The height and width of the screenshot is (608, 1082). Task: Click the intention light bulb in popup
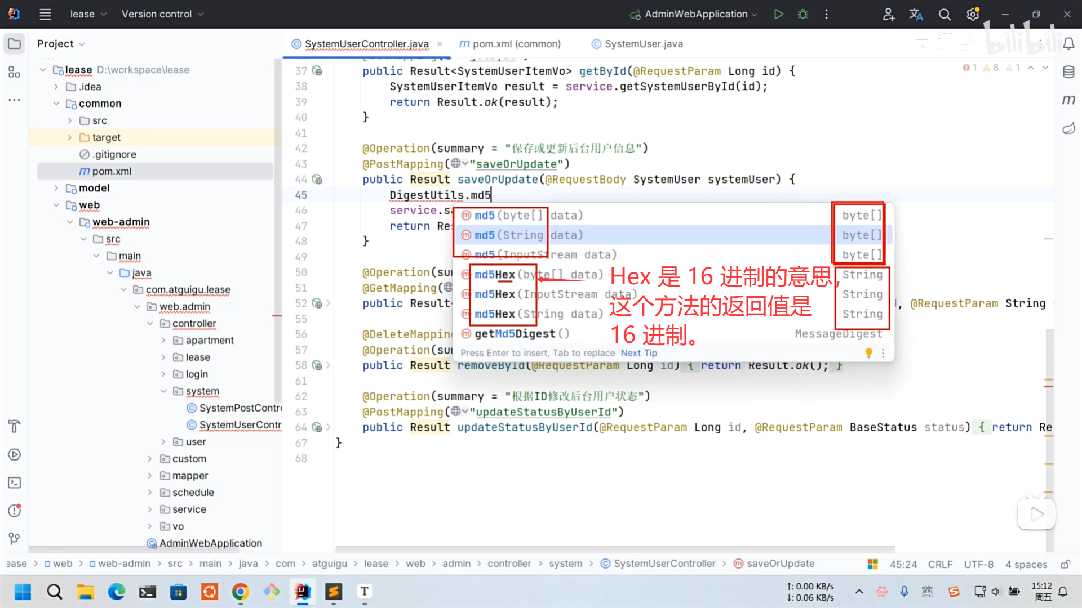pyautogui.click(x=868, y=353)
